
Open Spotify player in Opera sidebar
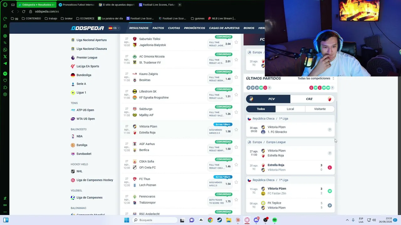point(5,74)
